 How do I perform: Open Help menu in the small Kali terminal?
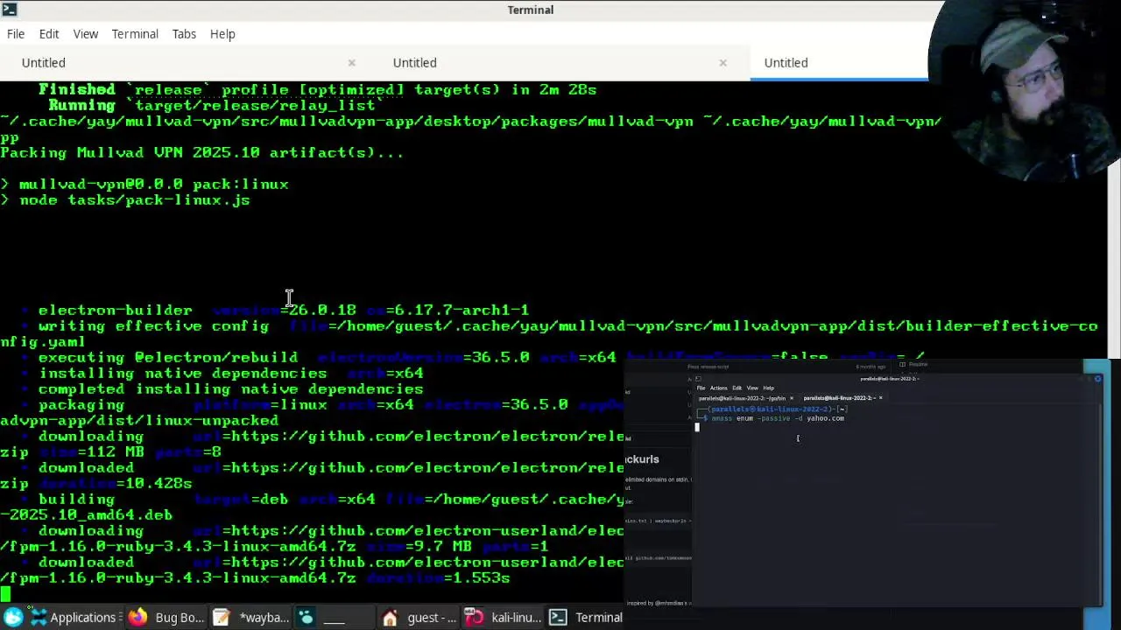pyautogui.click(x=768, y=388)
